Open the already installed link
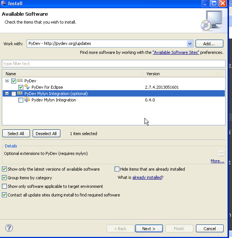 tap(147, 177)
